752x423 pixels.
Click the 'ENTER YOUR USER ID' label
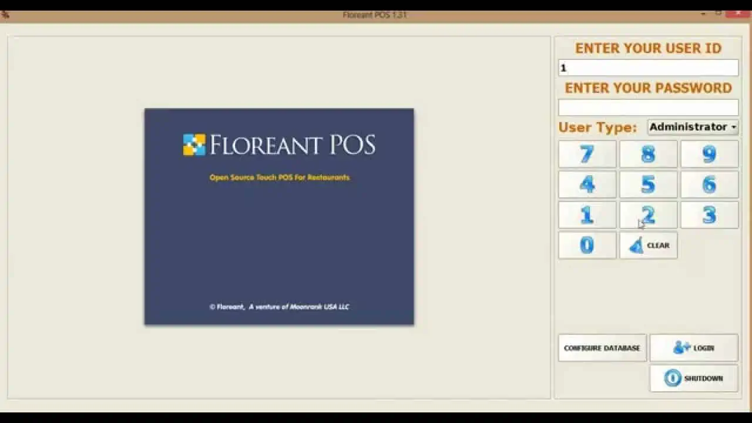pos(648,48)
